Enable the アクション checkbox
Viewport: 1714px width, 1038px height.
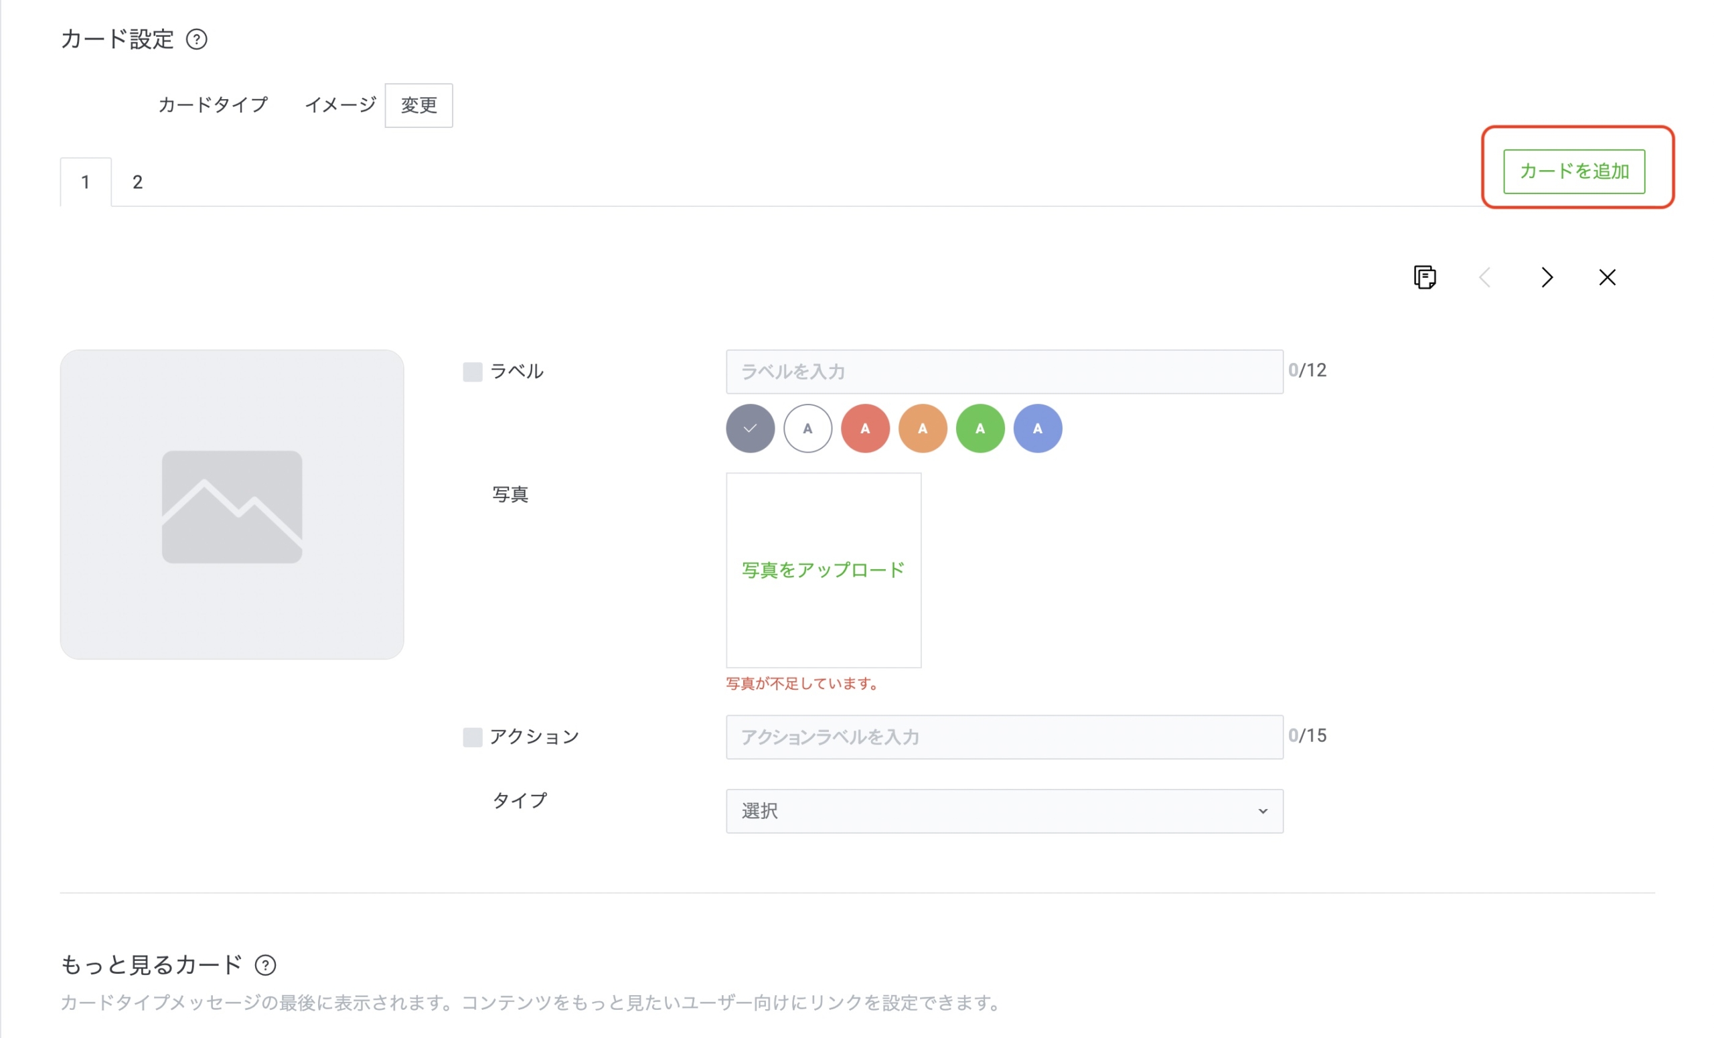(472, 737)
